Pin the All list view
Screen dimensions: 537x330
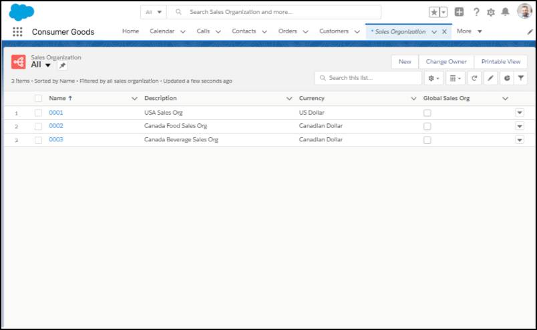point(62,65)
